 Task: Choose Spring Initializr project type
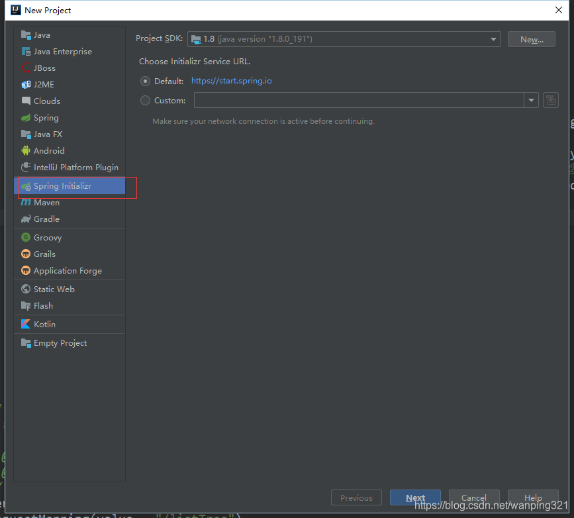click(70, 185)
